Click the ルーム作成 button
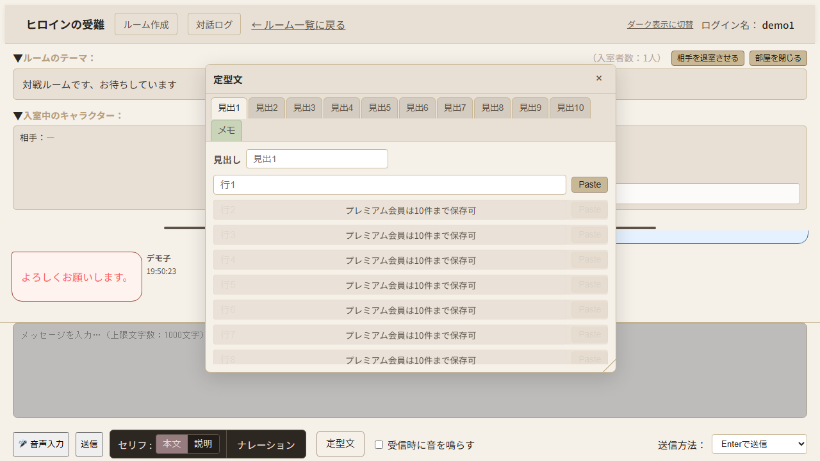The height and width of the screenshot is (461, 820). tap(146, 24)
